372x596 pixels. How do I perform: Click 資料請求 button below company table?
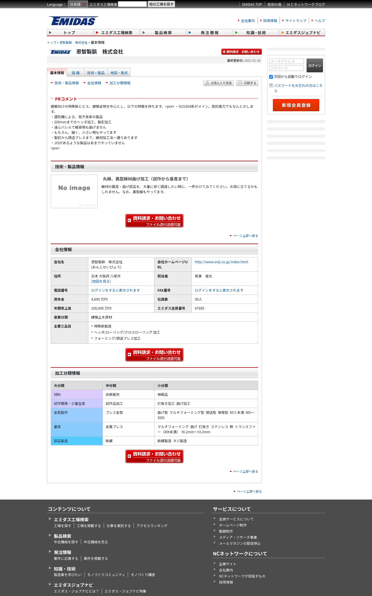click(x=154, y=355)
